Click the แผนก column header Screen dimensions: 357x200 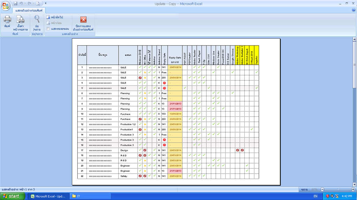pyautogui.click(x=128, y=55)
